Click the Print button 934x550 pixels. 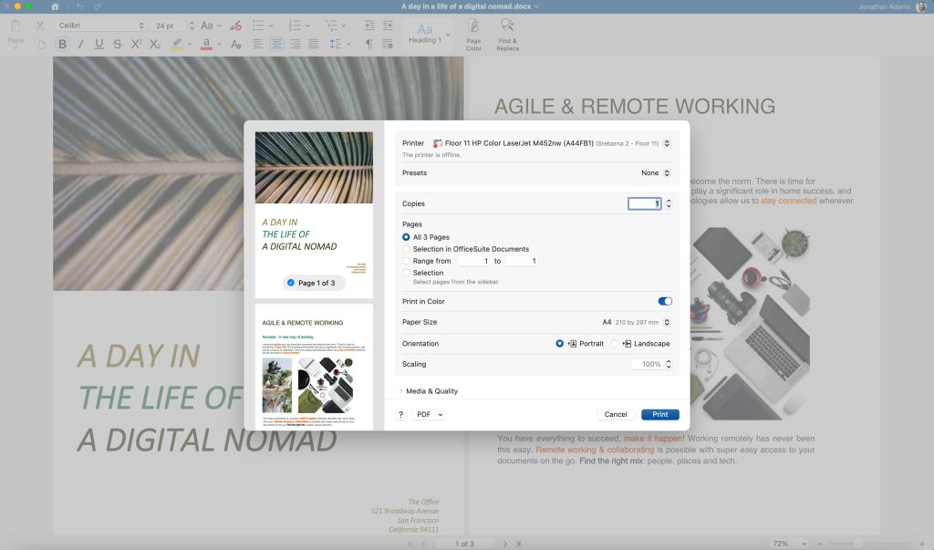coord(659,414)
